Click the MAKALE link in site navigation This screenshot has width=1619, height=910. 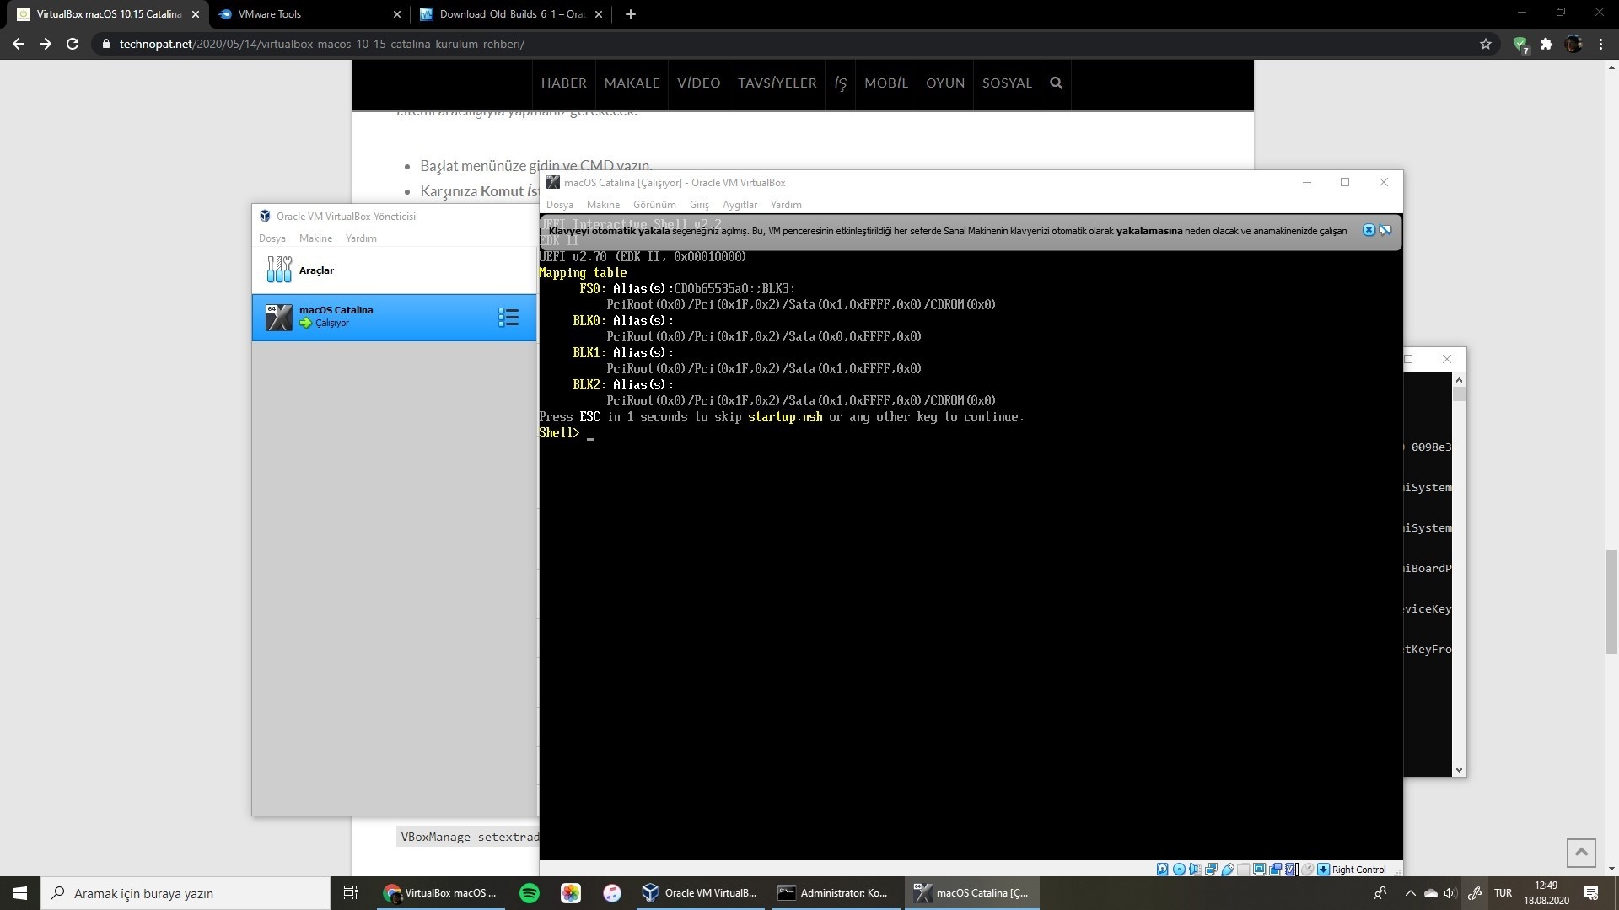[632, 83]
